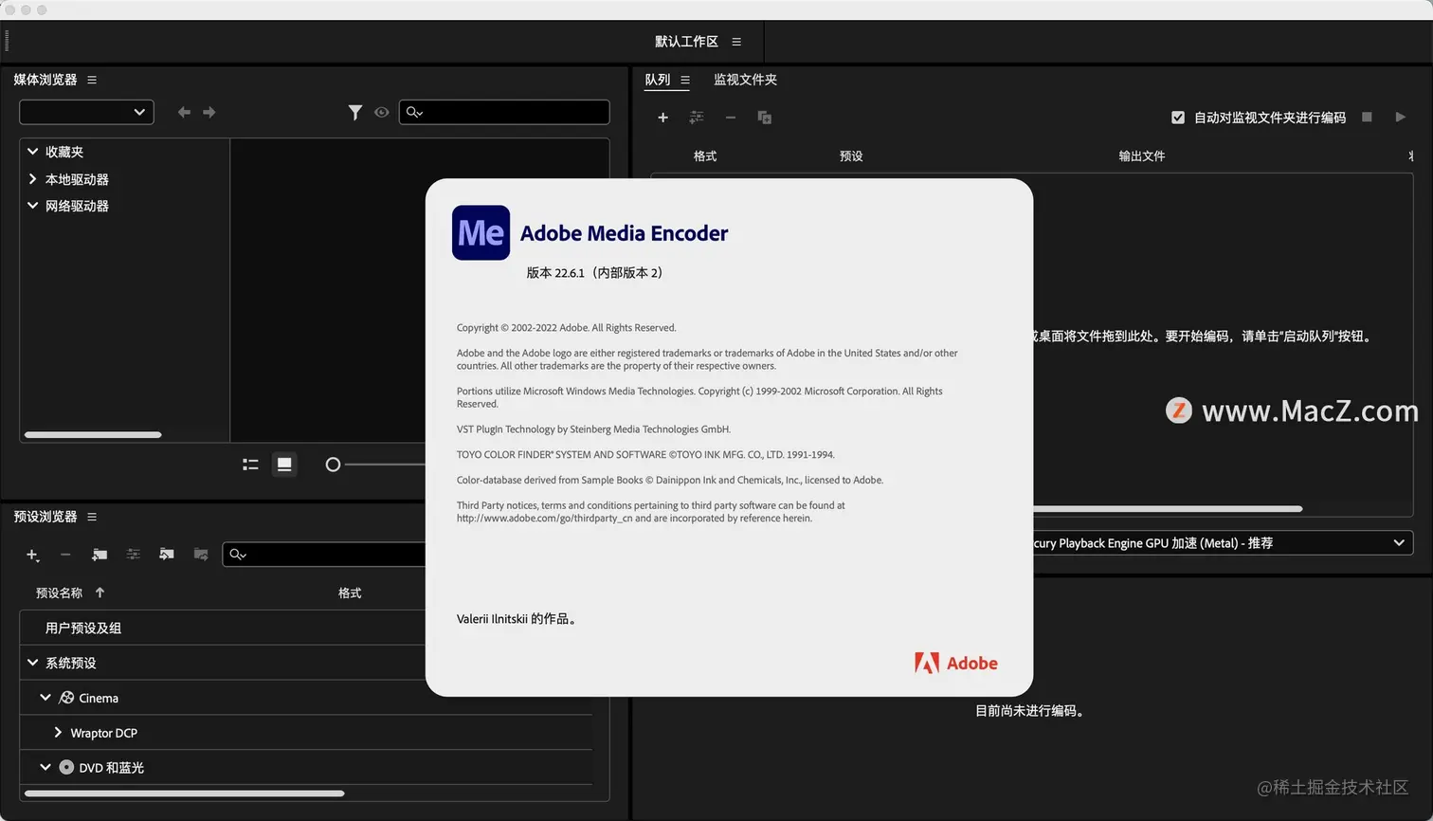The height and width of the screenshot is (821, 1433).
Task: Open the Mercury Playback Engine renderer dropdown
Action: coord(1223,543)
